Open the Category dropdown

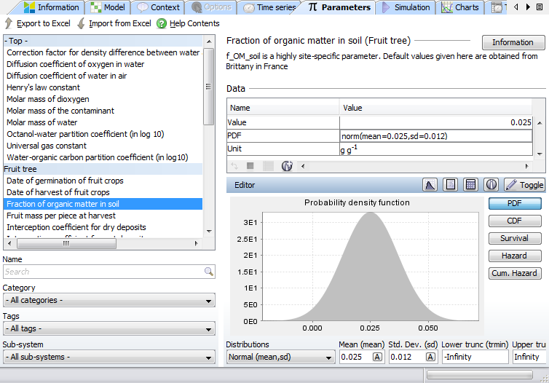click(108, 300)
